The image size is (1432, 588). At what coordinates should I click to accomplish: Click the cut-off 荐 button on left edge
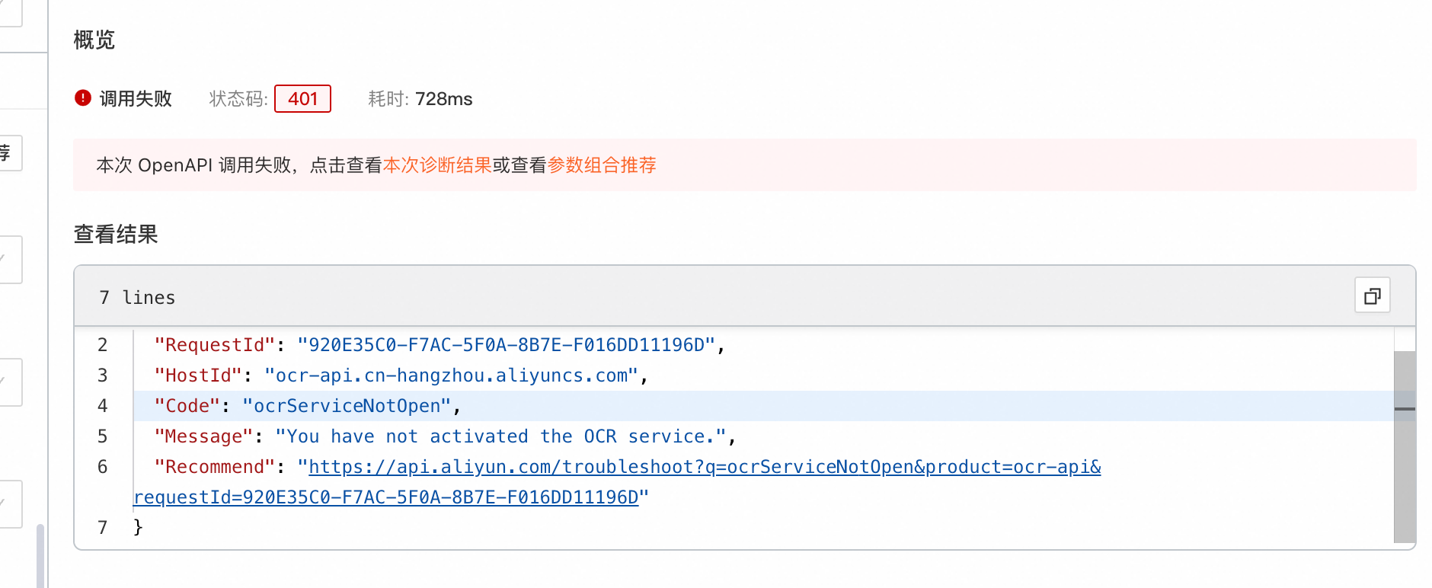point(9,153)
